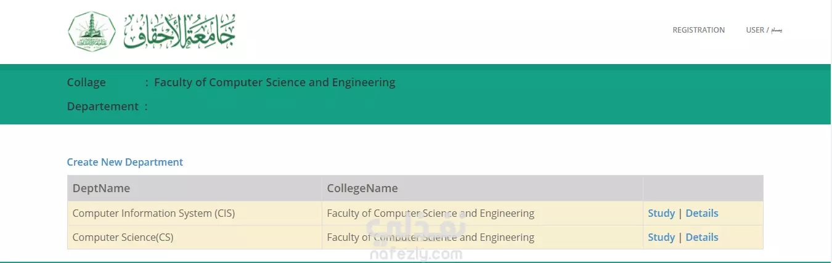Open the USER / بسام menu item

click(x=764, y=30)
